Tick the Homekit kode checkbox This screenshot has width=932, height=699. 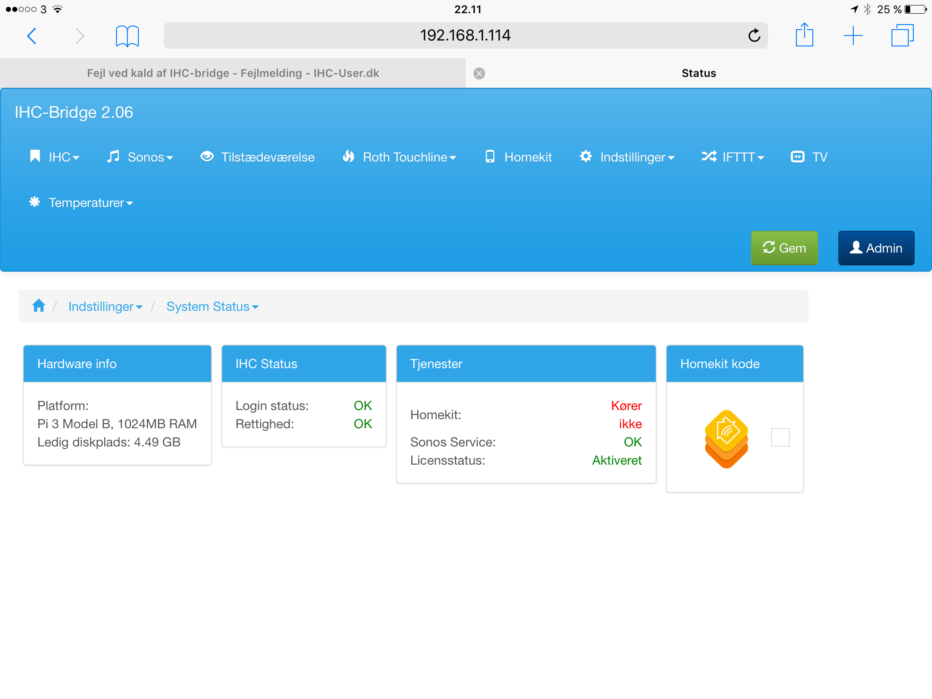click(x=780, y=437)
